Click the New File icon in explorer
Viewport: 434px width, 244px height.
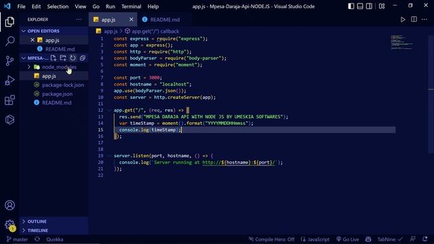pyautogui.click(x=54, y=58)
